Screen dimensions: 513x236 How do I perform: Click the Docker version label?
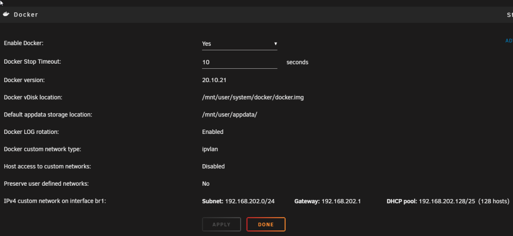point(24,80)
